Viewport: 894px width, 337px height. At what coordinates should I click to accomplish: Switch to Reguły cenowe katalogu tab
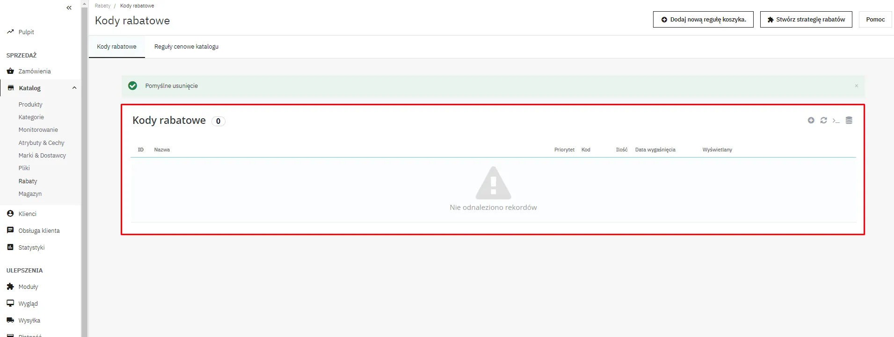tap(186, 47)
